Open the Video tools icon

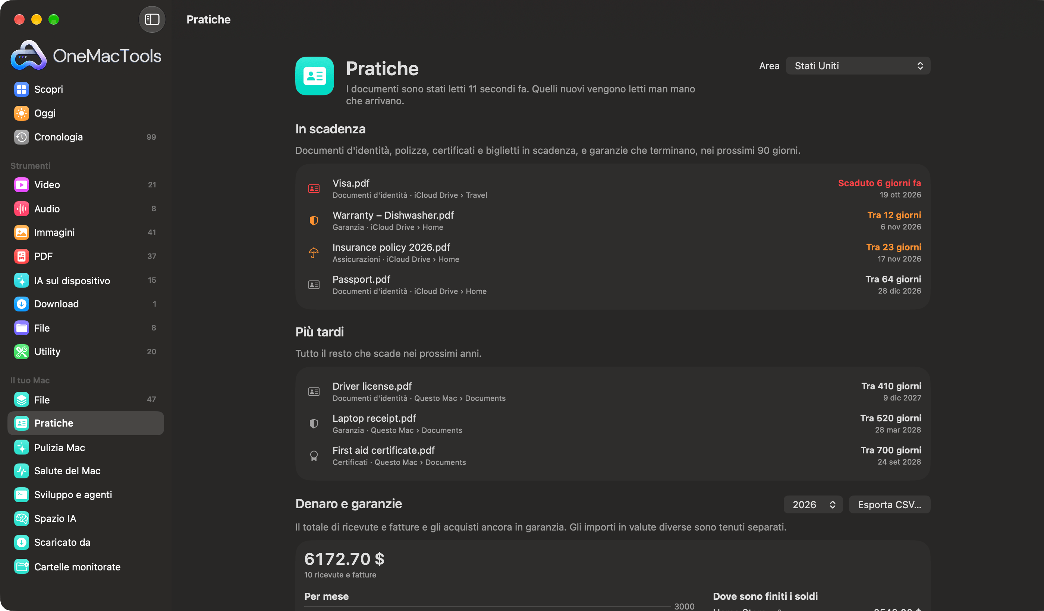click(x=22, y=185)
